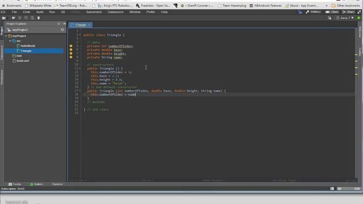Close the Triangle editor tab

point(89,25)
